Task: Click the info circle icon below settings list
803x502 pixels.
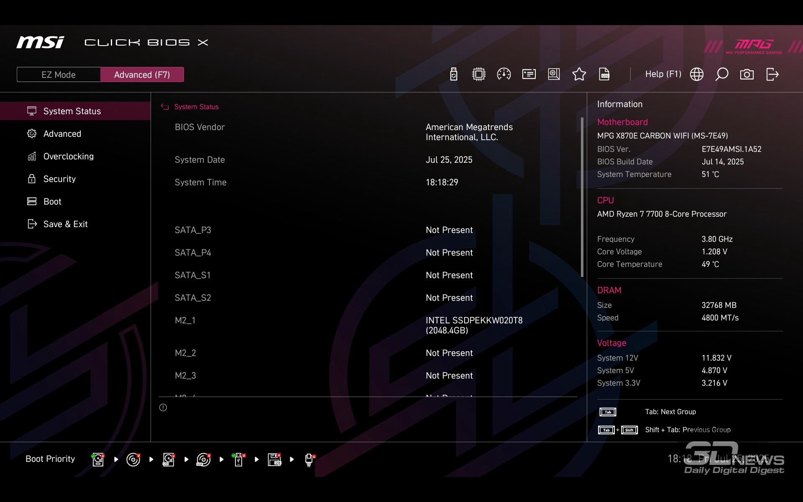Action: pos(163,407)
